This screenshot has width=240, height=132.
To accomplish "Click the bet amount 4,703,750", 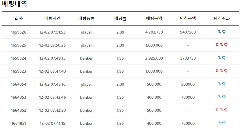I will pos(154,32).
